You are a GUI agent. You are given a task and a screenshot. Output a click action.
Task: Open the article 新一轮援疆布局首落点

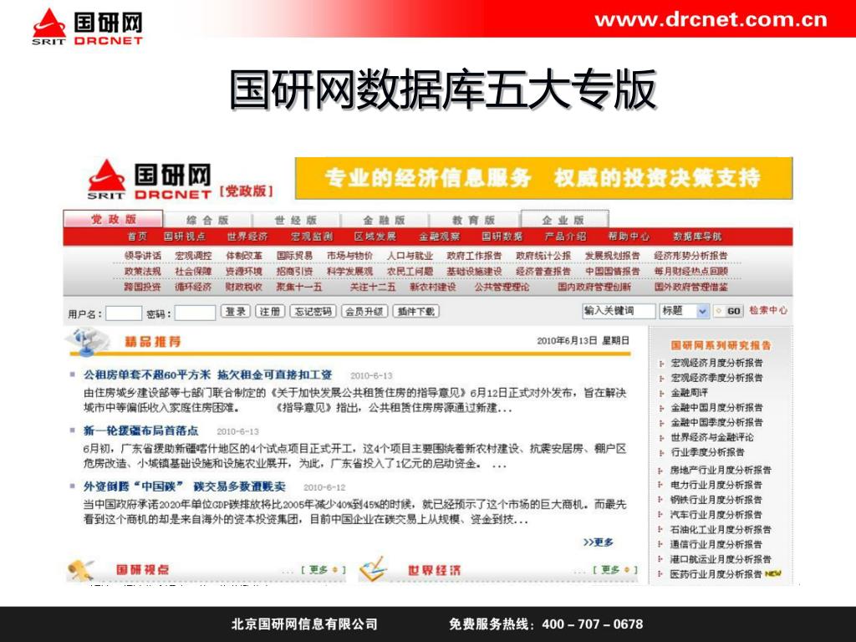pyautogui.click(x=140, y=431)
